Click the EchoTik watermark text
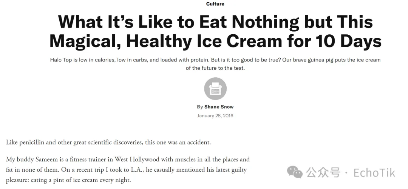This screenshot has height=189, width=408. 374,173
